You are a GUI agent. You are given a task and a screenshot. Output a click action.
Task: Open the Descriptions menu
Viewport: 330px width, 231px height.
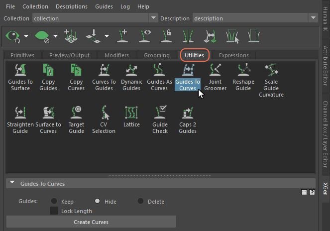71,6
